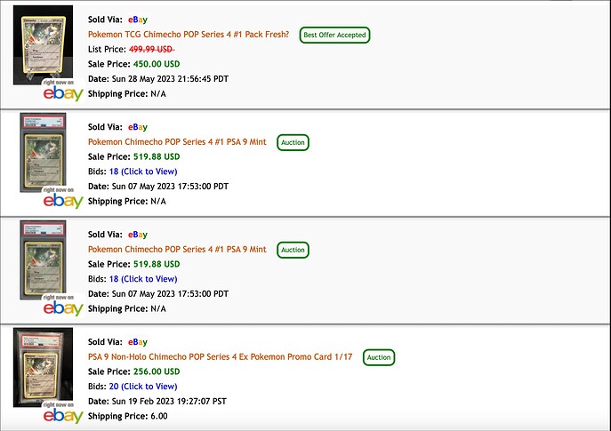The image size is (611, 431).
Task: View 18 bids on the third listing
Action: pos(143,279)
